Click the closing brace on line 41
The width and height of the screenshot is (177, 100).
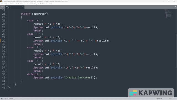(22, 81)
